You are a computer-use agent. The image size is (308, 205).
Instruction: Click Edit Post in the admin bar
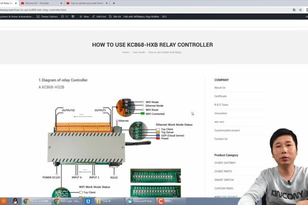point(99,17)
